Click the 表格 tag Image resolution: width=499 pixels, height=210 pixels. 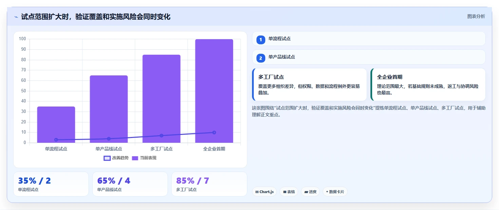click(289, 192)
